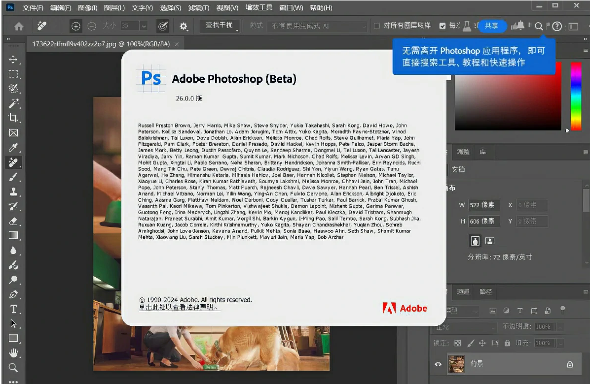Screen dimensions: 590x384
Task: Click the canvas height H 606 field
Action: (x=484, y=222)
